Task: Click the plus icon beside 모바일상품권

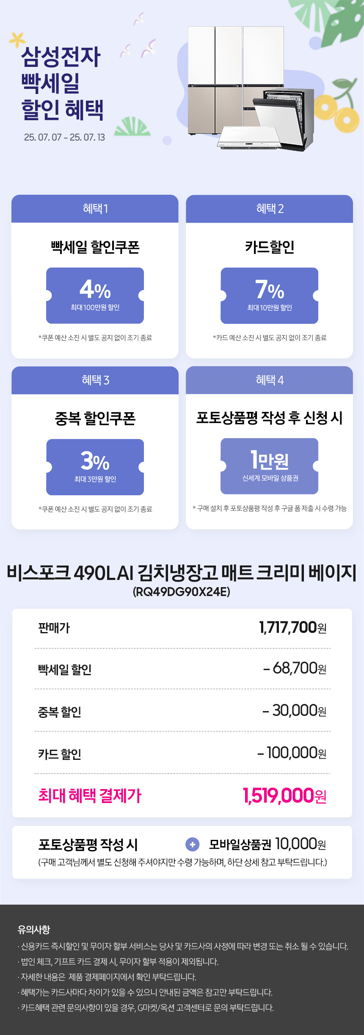Action: 193,845
